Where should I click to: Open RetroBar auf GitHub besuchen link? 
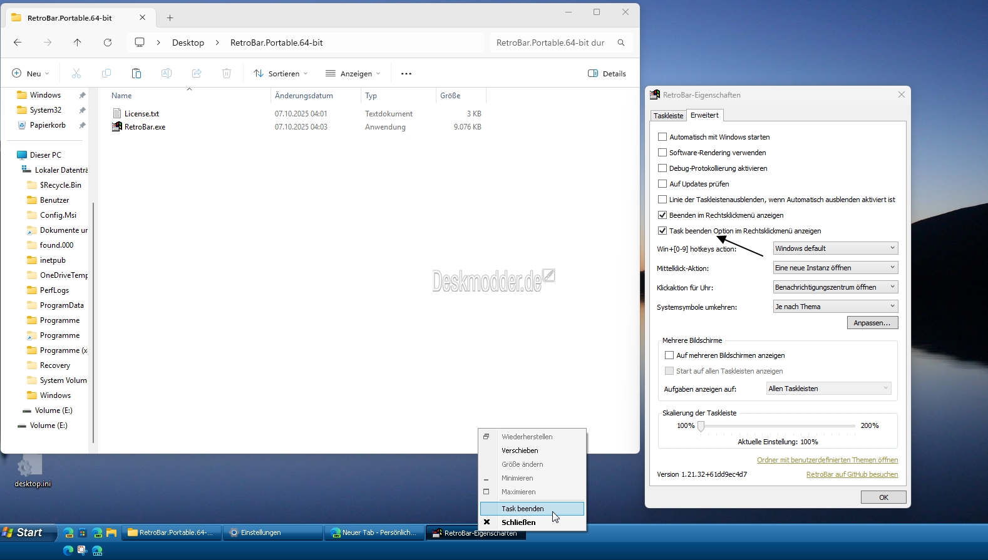tap(852, 474)
